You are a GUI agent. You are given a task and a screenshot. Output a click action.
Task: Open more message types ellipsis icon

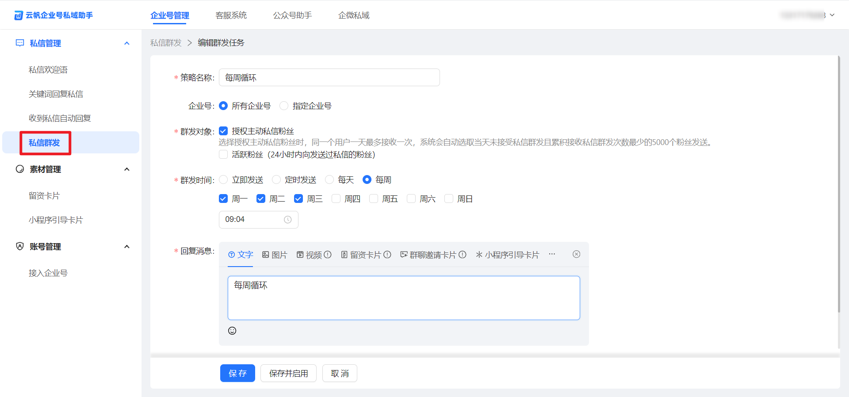(x=552, y=254)
